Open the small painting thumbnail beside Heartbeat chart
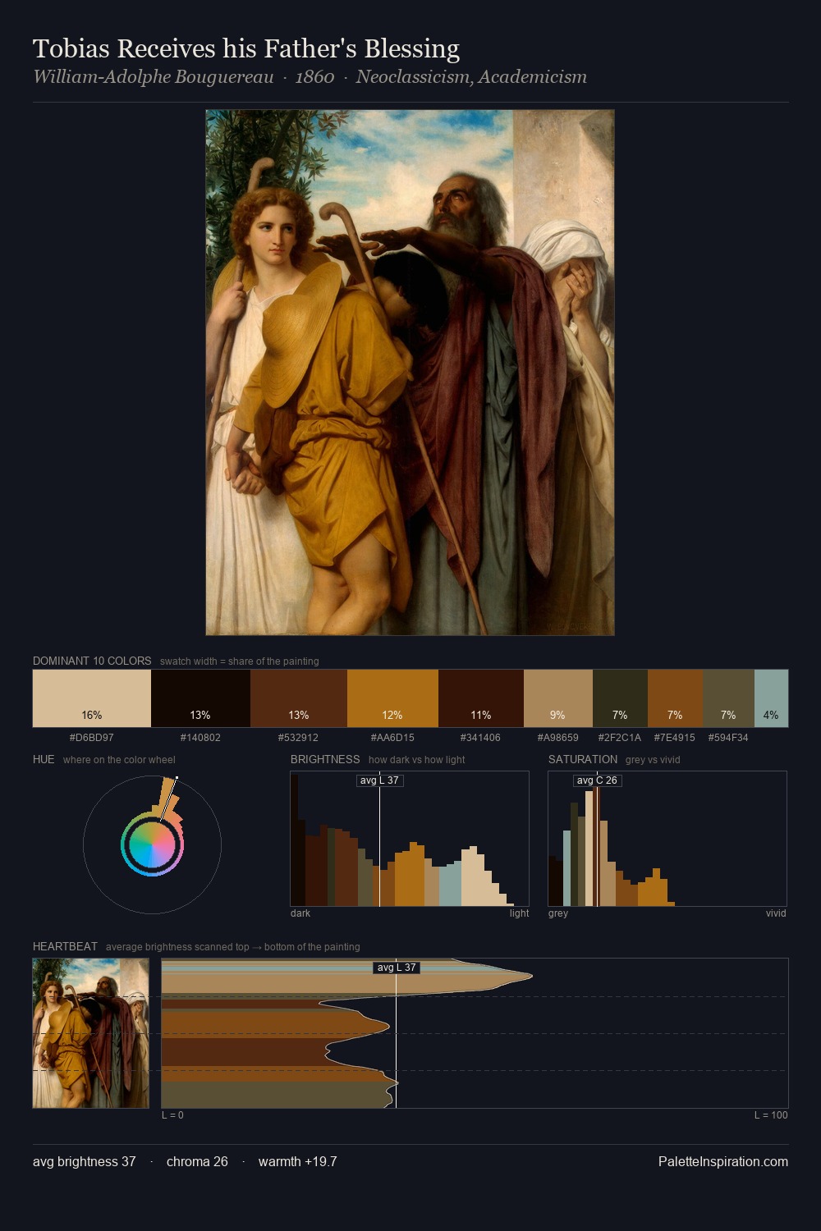Image resolution: width=821 pixels, height=1231 pixels. tap(91, 1033)
